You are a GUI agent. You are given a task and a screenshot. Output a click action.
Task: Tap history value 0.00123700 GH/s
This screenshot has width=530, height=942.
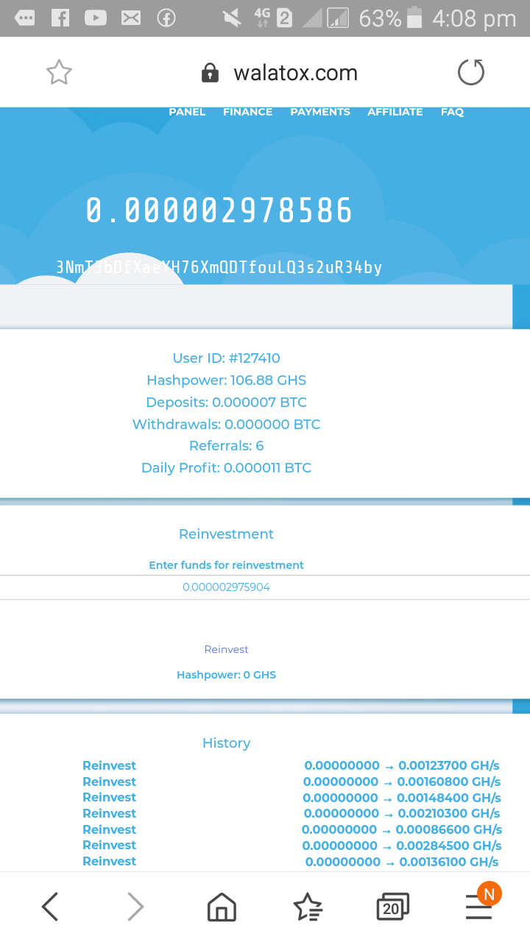(449, 766)
